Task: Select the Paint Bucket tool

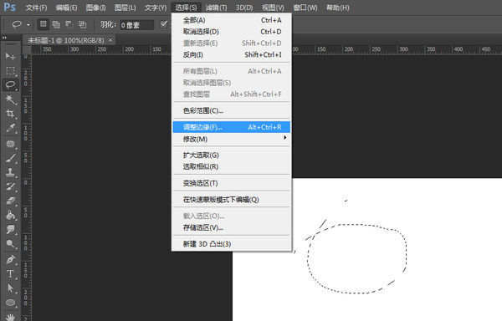Action: 10,215
